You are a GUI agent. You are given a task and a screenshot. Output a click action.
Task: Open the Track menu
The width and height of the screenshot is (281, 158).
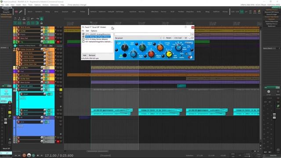tap(30, 5)
